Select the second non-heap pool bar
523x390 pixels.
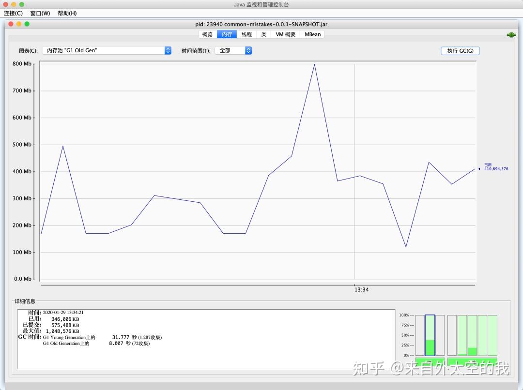coord(462,335)
